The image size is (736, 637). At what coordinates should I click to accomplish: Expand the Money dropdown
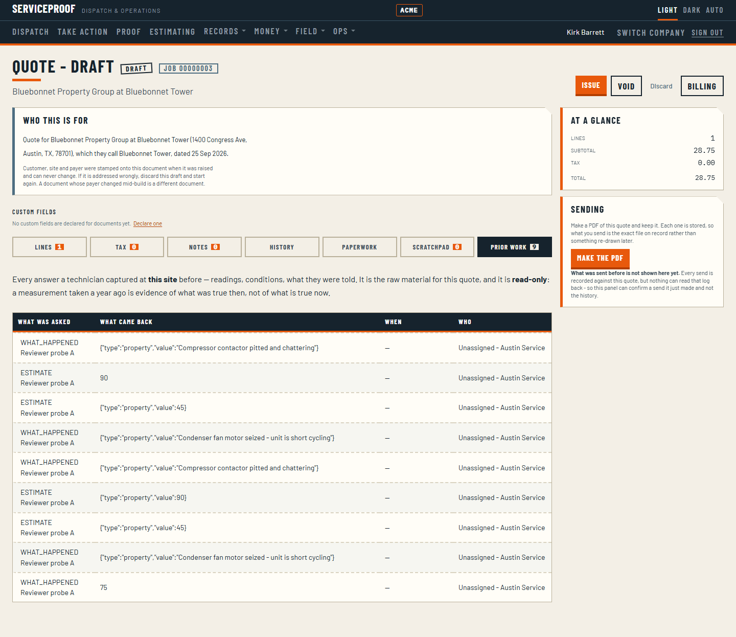pyautogui.click(x=271, y=31)
